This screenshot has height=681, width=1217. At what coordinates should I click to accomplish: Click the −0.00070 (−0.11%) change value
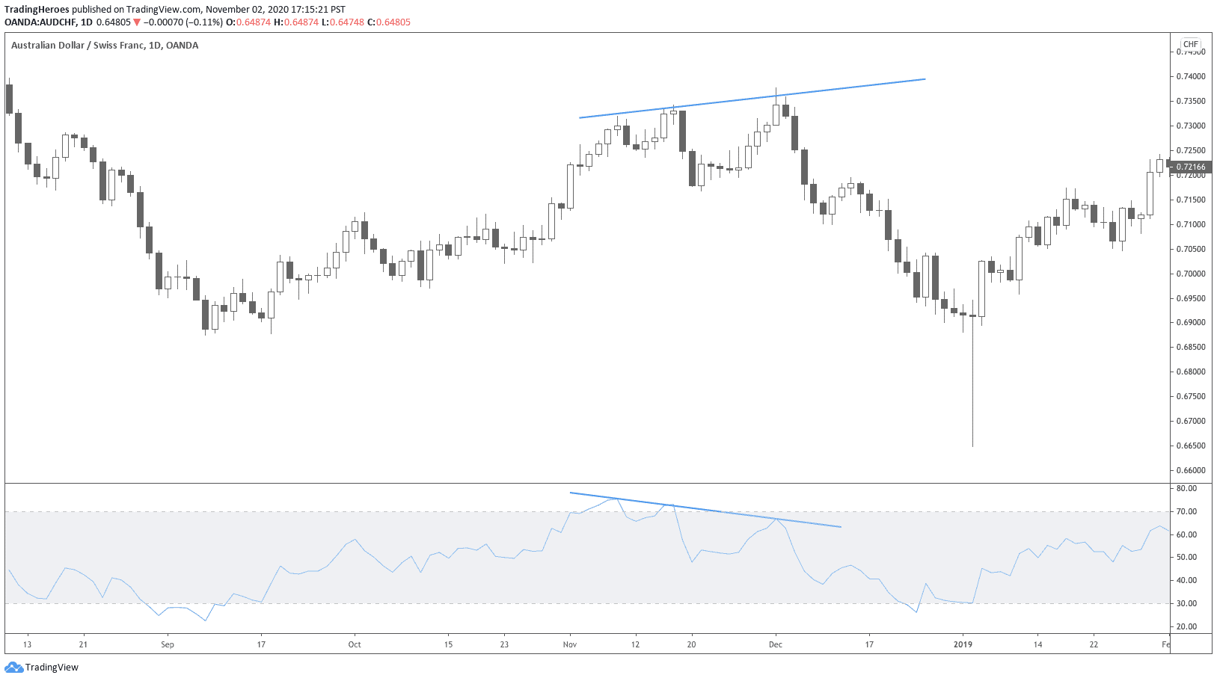[183, 22]
